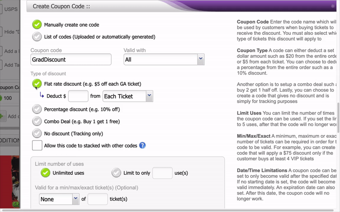
Task: Close the Create Coupon Code dialog
Action: 332,6
